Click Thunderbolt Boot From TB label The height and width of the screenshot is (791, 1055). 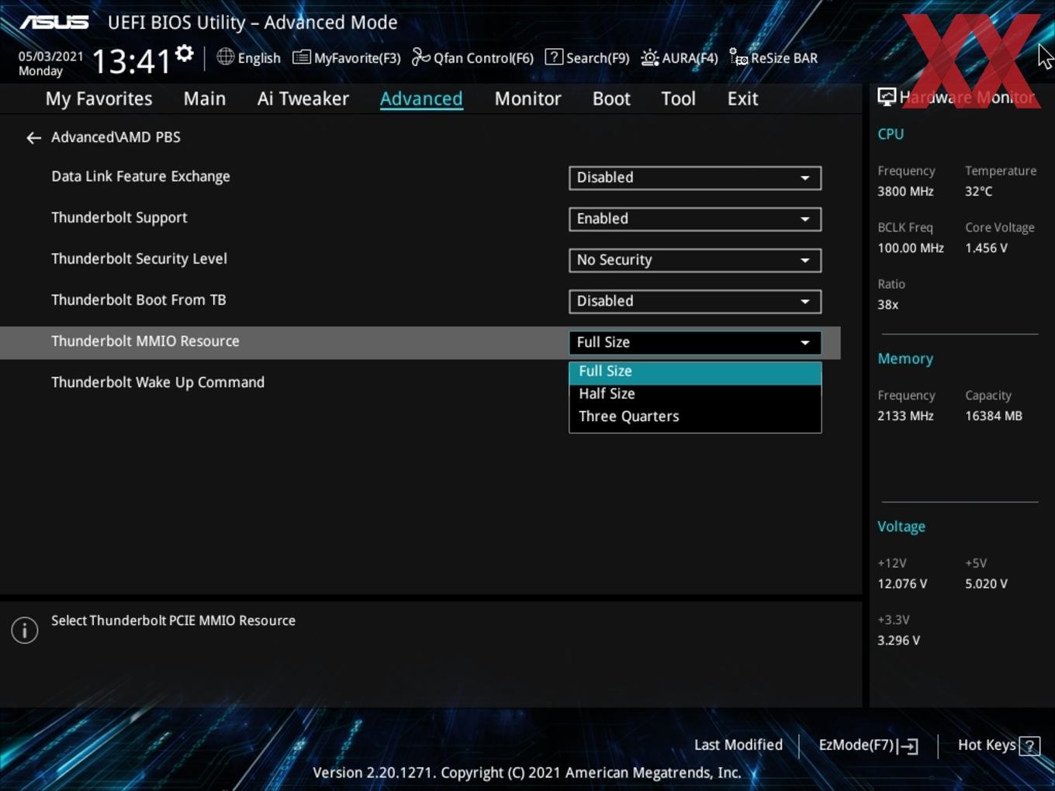click(138, 300)
